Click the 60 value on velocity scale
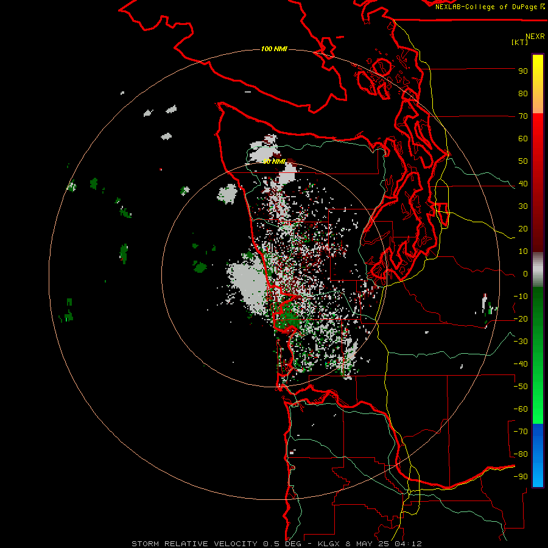Image resolution: width=548 pixels, height=548 pixels. tap(523, 139)
